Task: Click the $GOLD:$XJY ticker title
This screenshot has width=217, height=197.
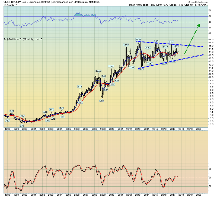Action: (x=12, y=2)
